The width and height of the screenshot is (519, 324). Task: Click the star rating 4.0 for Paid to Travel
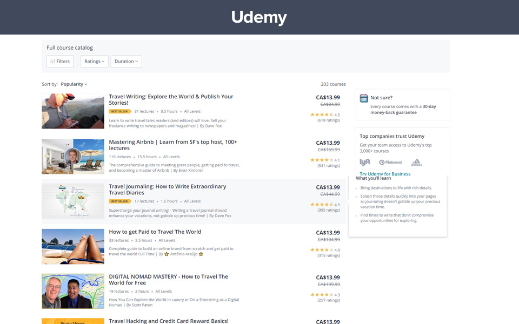(325, 250)
